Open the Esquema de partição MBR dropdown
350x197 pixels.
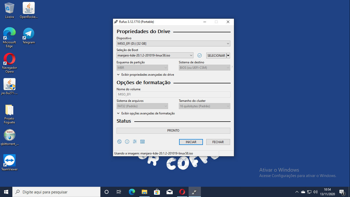[x=142, y=68]
